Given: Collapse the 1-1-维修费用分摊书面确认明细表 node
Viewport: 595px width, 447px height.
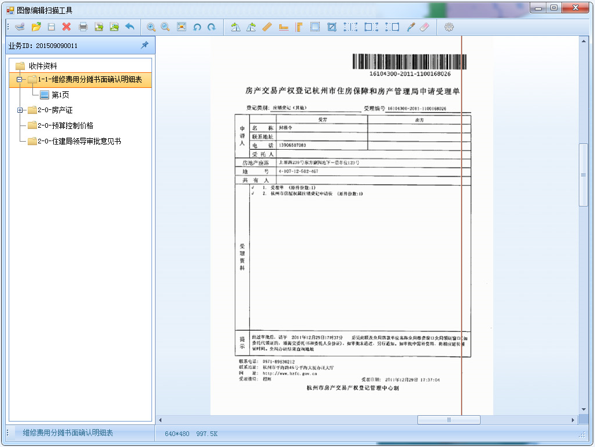Looking at the screenshot, I should (x=20, y=80).
